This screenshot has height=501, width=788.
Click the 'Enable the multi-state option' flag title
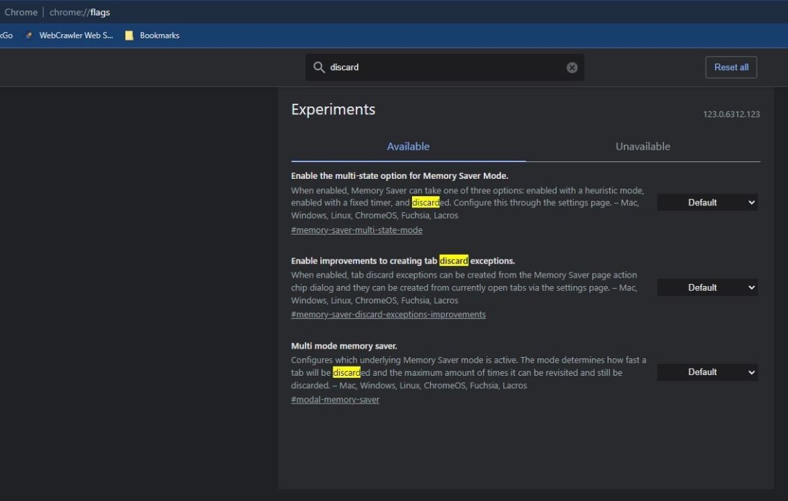tap(399, 176)
